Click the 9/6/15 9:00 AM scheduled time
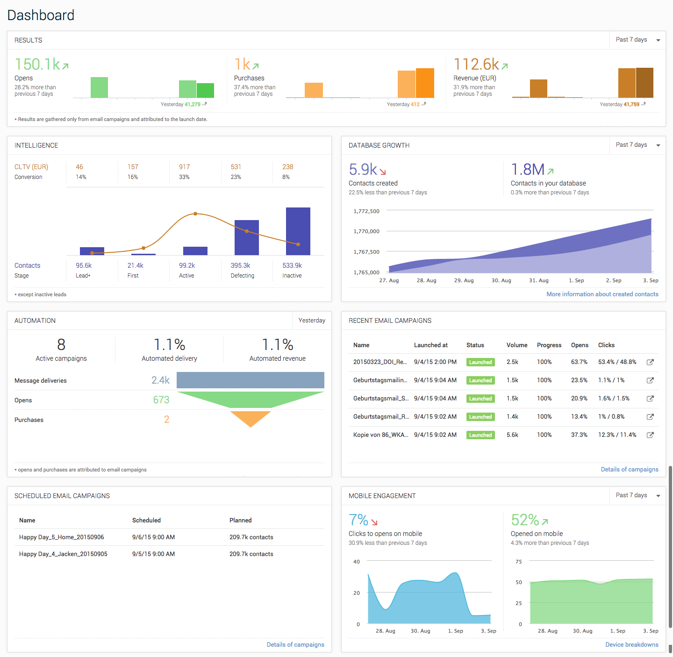This screenshot has height=657, width=673. point(153,537)
